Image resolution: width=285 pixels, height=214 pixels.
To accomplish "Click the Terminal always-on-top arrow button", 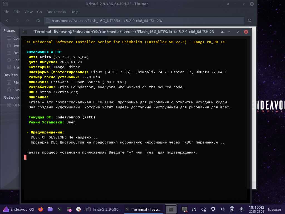I will point(222,32).
